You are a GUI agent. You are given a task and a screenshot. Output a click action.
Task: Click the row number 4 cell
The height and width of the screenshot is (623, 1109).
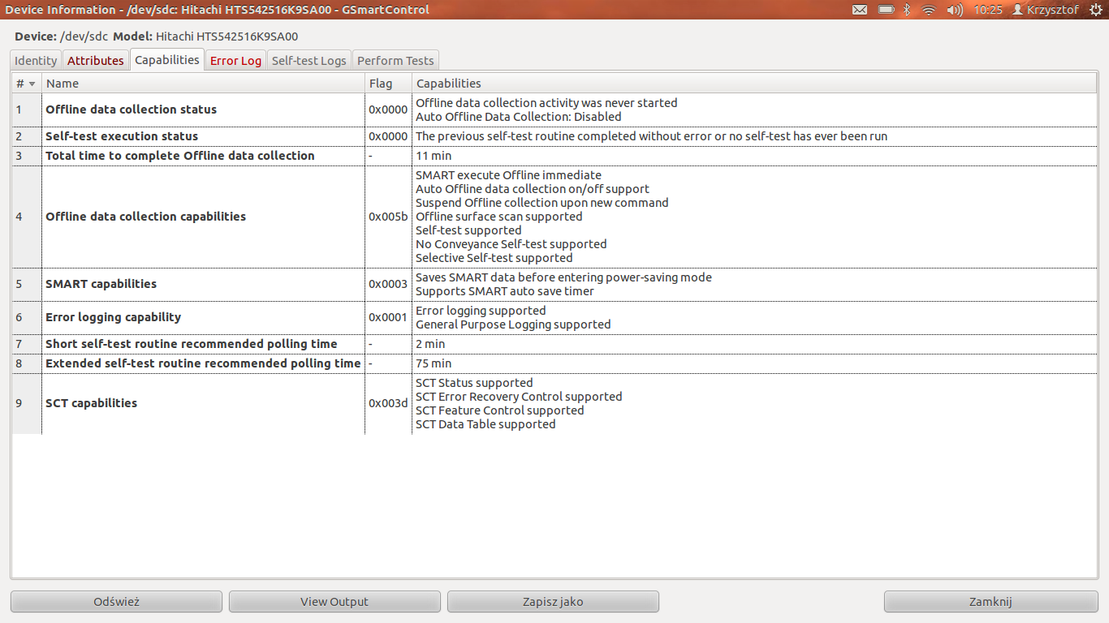tap(26, 217)
